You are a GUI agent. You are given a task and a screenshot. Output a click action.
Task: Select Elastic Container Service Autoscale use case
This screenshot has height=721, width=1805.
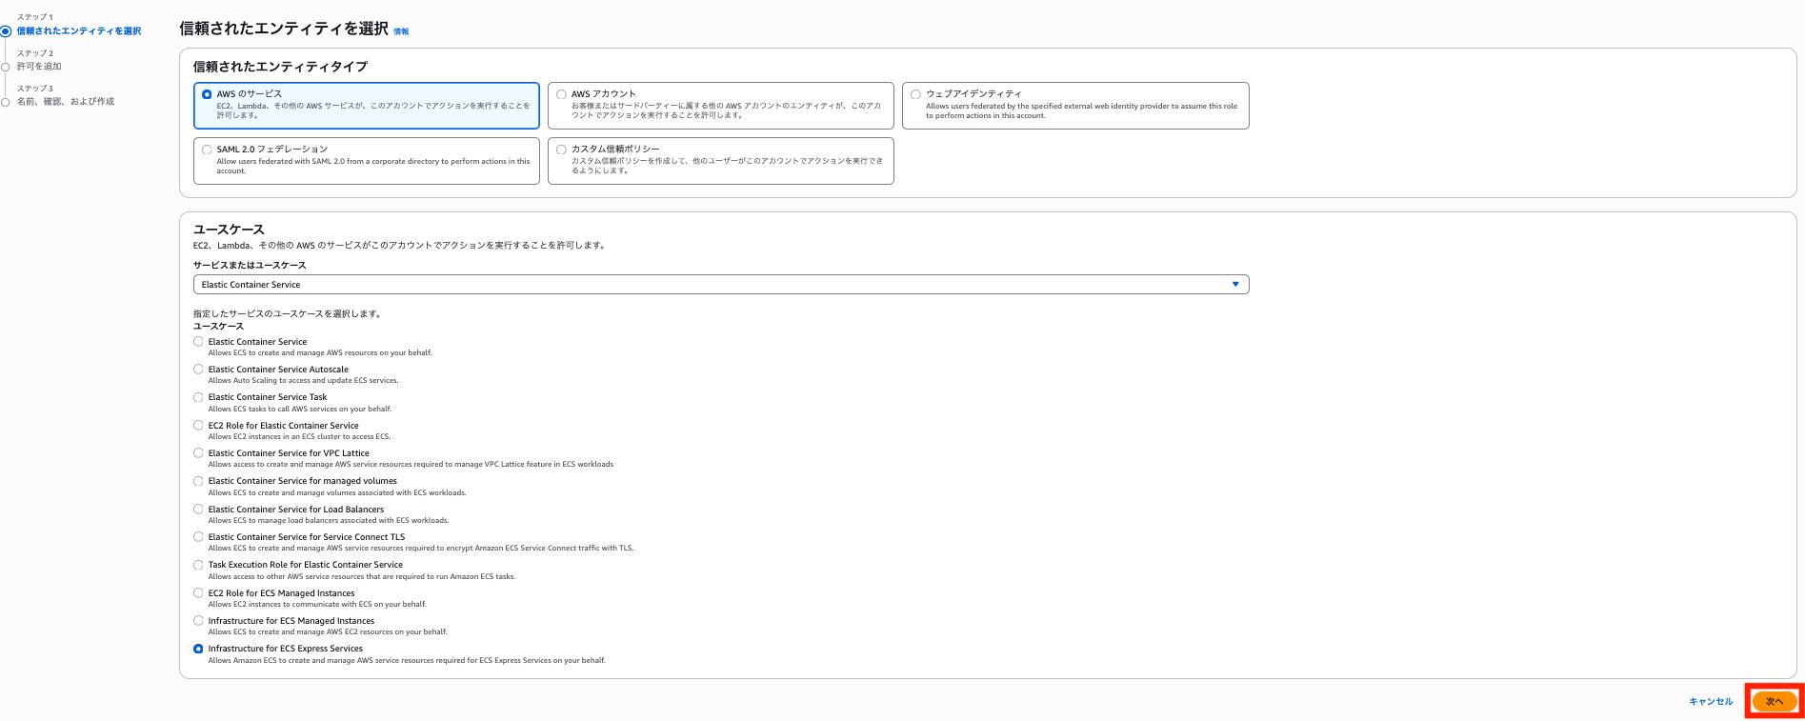click(198, 370)
